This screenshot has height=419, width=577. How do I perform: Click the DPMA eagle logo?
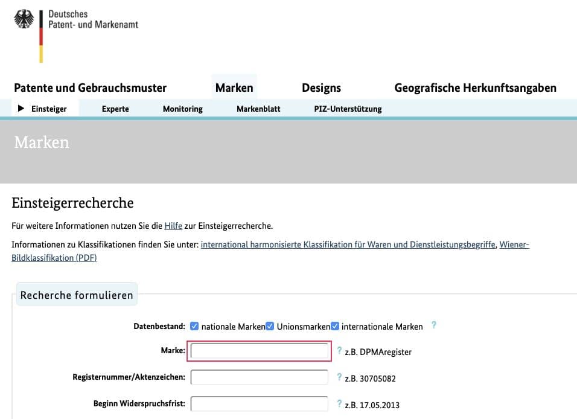pos(24,18)
